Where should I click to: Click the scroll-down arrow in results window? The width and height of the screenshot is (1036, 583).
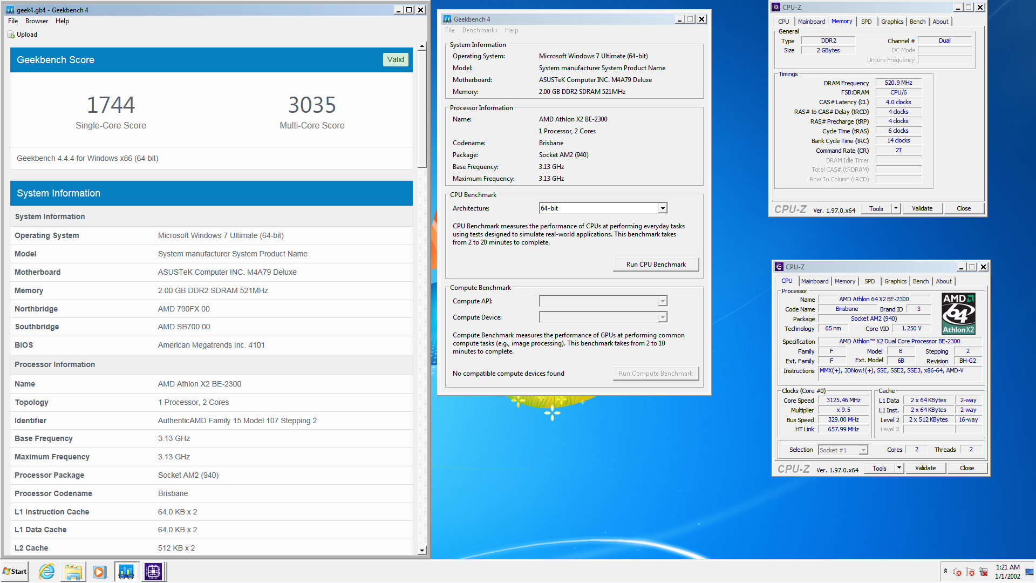point(422,550)
